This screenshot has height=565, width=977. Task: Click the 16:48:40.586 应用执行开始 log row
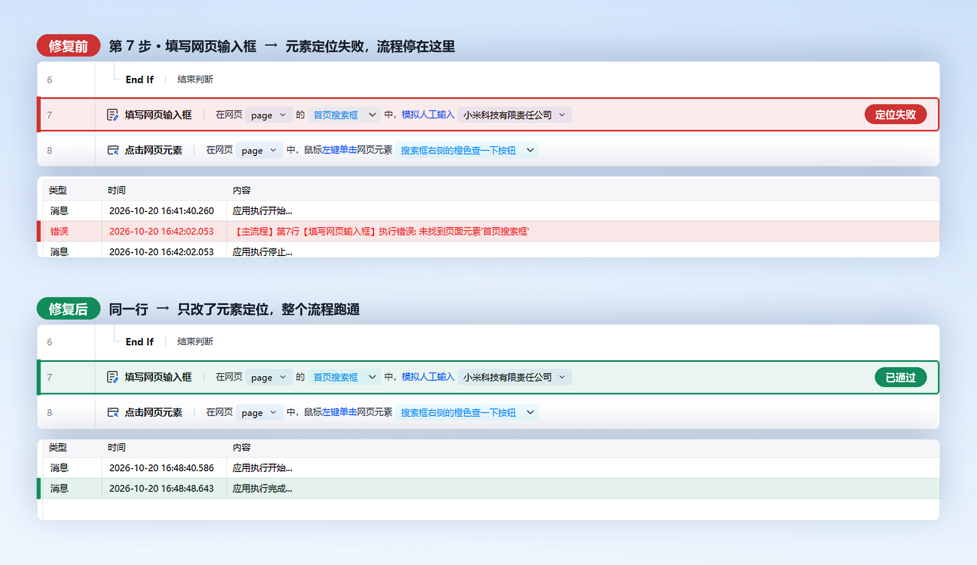(491, 468)
